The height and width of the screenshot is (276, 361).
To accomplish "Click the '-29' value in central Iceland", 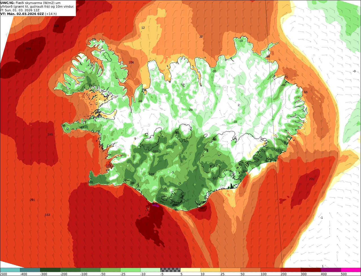I will tap(190, 110).
